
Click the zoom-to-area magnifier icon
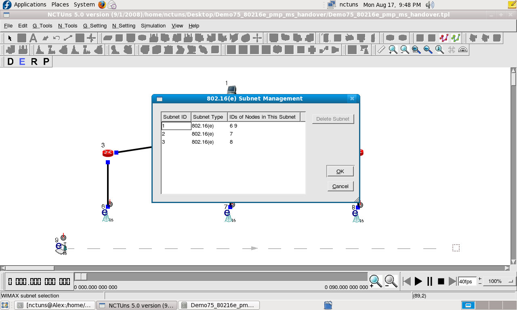click(x=416, y=50)
